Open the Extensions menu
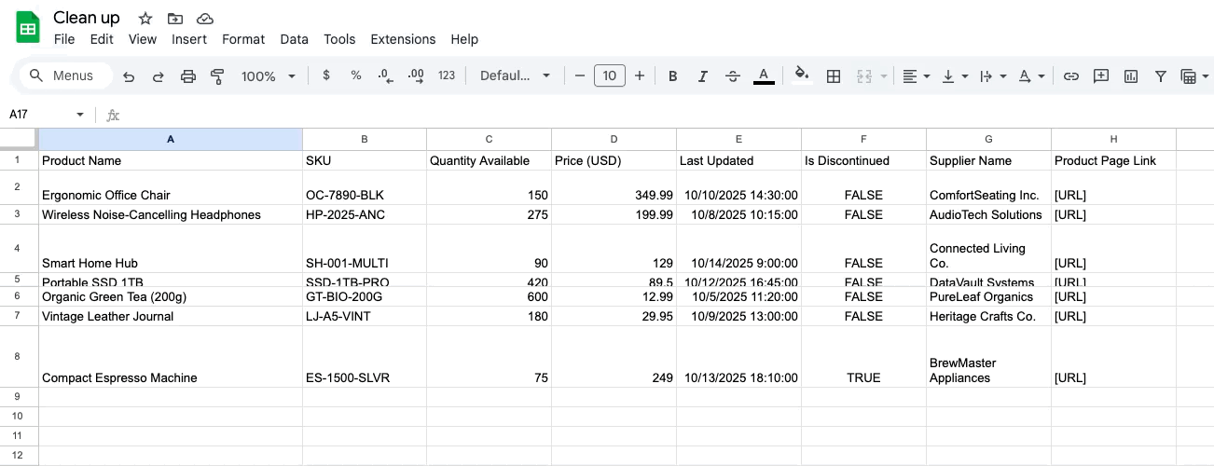 point(403,39)
